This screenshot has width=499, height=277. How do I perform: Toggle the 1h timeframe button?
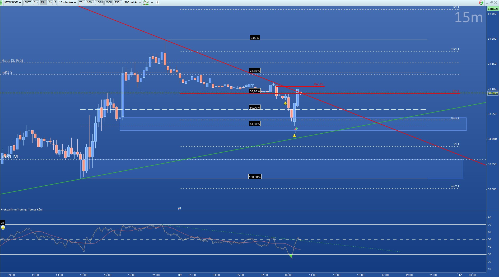[x=50, y=2]
